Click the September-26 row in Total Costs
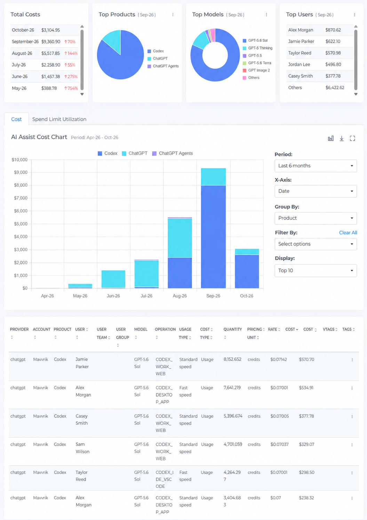Image resolution: width=367 pixels, height=520 pixels. point(45,42)
